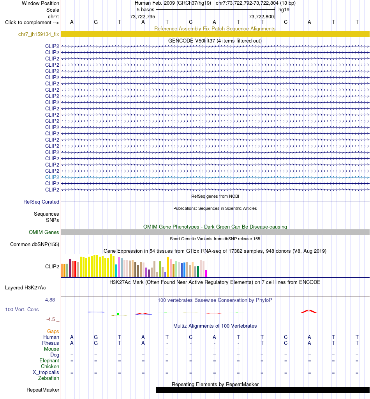Click the Scale label
Viewport: 370px width, 399px height.
click(53, 10)
